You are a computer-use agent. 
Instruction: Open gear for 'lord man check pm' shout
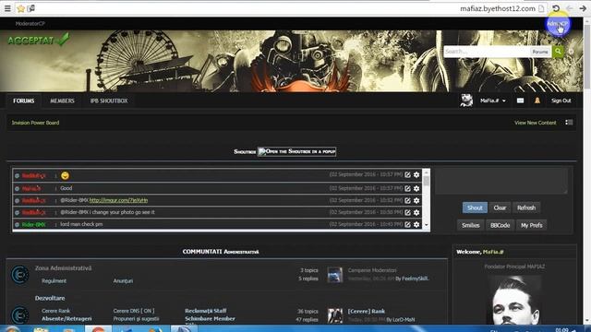click(x=416, y=224)
